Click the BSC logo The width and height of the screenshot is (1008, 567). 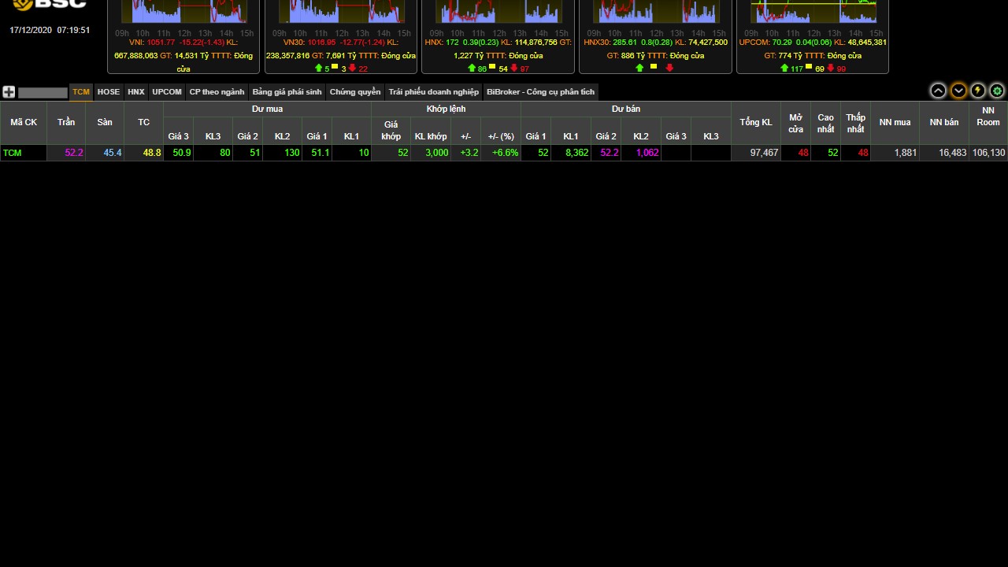coord(49,4)
